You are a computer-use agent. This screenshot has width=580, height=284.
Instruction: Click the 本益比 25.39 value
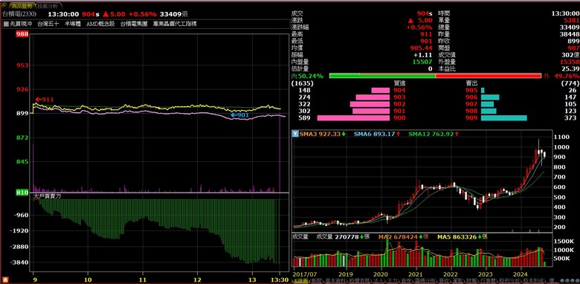[571, 69]
